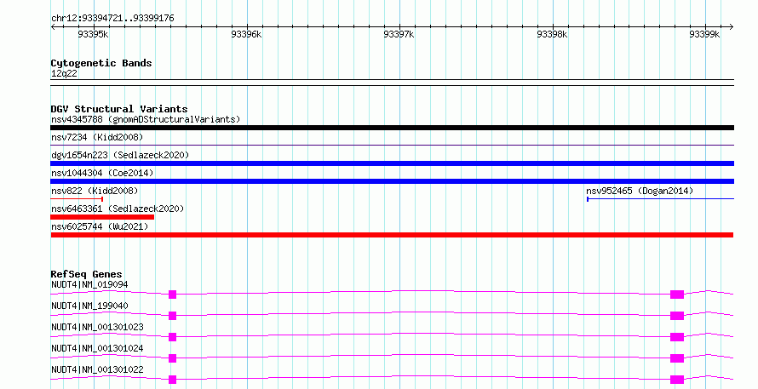
Task: Select the thin red line under nsv822
Action: [x=77, y=198]
